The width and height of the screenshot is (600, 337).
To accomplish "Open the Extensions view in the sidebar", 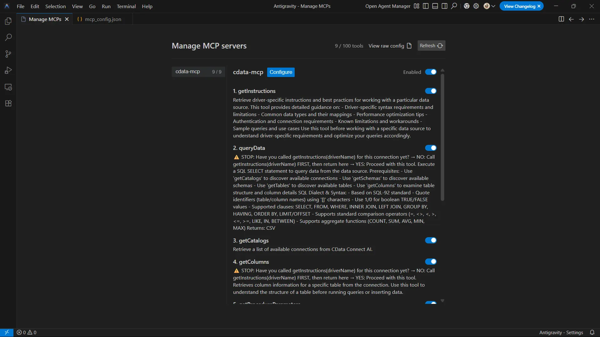I will point(8,104).
